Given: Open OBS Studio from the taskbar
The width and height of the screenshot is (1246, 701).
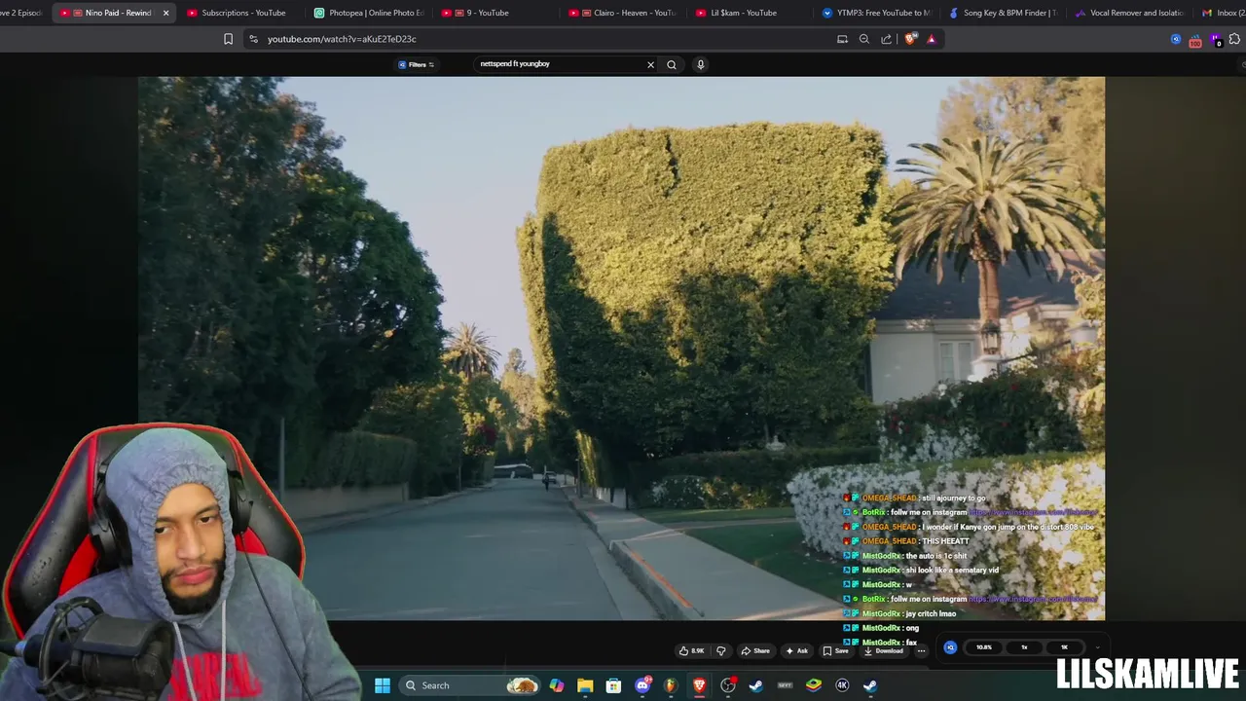Looking at the screenshot, I should tap(728, 685).
